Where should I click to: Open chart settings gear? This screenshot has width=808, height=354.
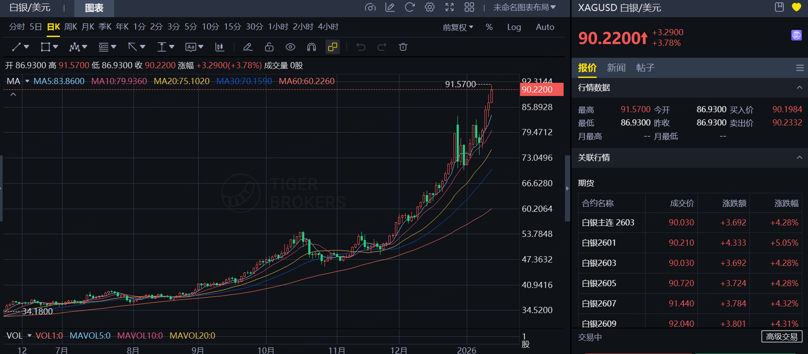pos(430,7)
